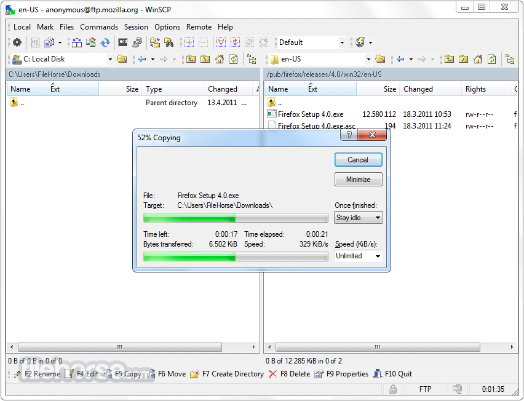
Task: Click F7 Create Directory button
Action: [x=227, y=374]
